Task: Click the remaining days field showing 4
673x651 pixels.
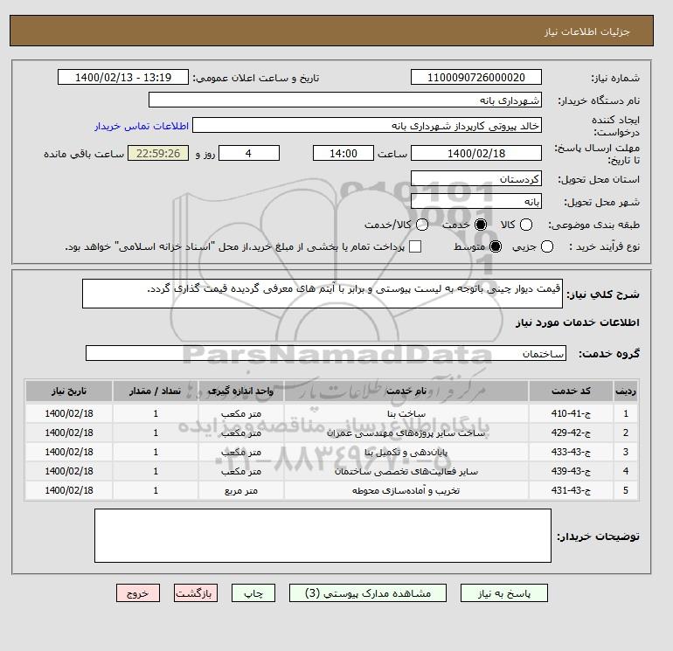Action: 249,153
